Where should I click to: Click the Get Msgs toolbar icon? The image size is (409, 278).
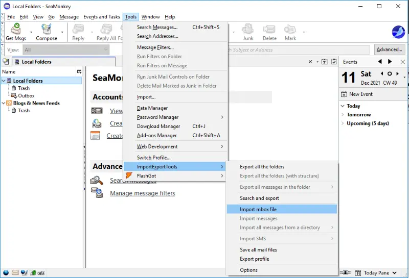pyautogui.click(x=16, y=32)
